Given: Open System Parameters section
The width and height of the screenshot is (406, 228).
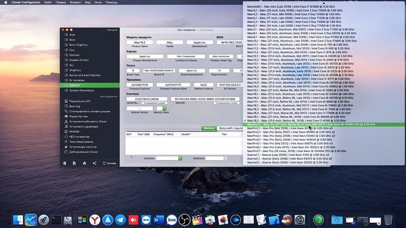Looking at the screenshot, I should [x=81, y=91].
